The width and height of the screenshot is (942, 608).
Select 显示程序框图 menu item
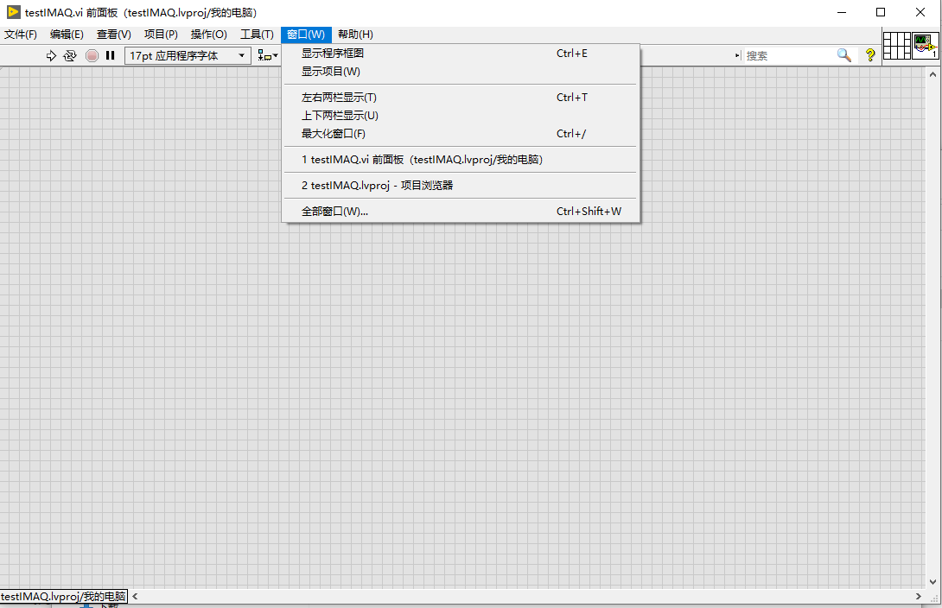(x=461, y=54)
